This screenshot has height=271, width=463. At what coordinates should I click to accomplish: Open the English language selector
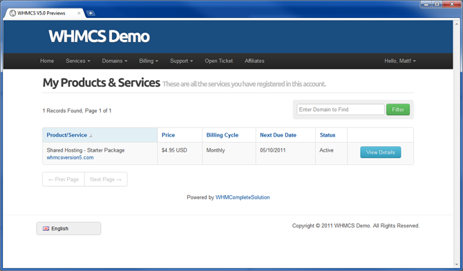pyautogui.click(x=68, y=228)
